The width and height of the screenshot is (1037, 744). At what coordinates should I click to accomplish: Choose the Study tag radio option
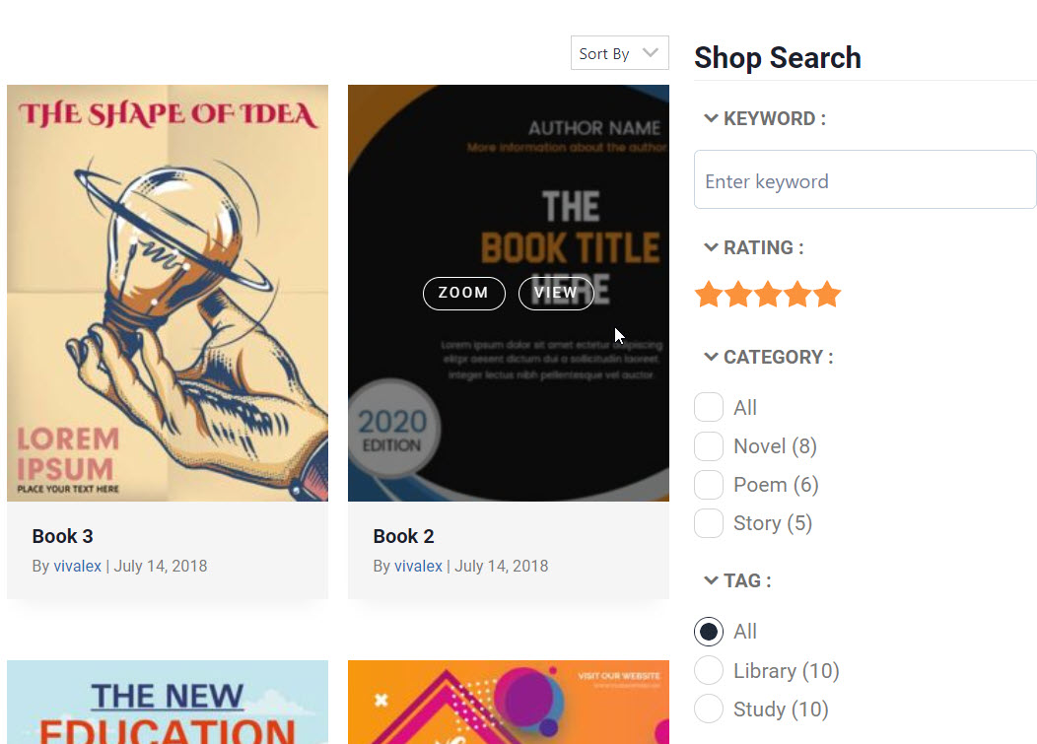coord(709,710)
